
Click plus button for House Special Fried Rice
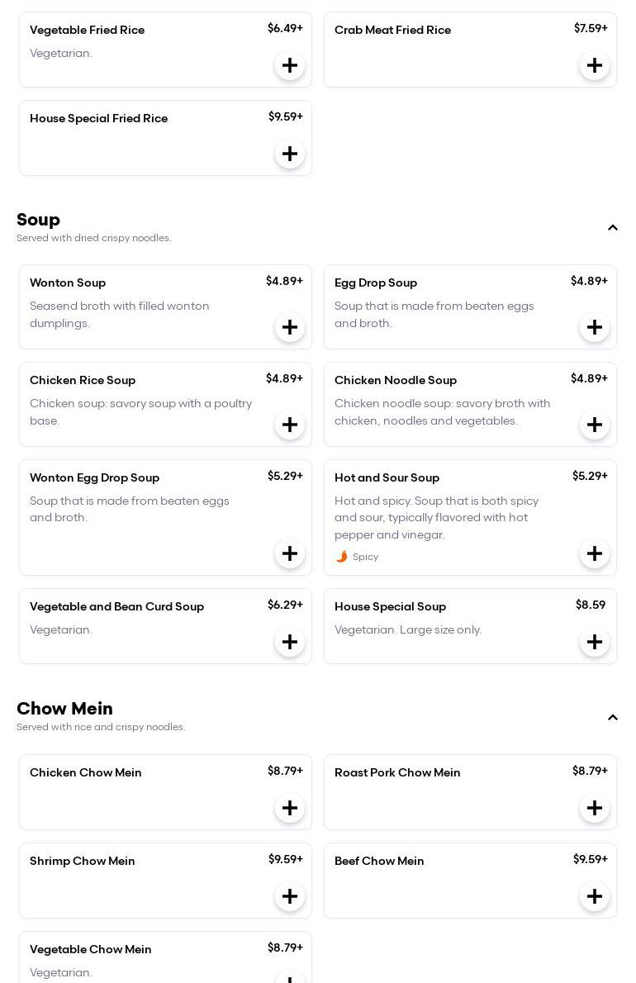click(290, 154)
